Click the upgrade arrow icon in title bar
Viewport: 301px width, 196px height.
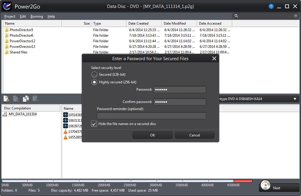(271, 6)
